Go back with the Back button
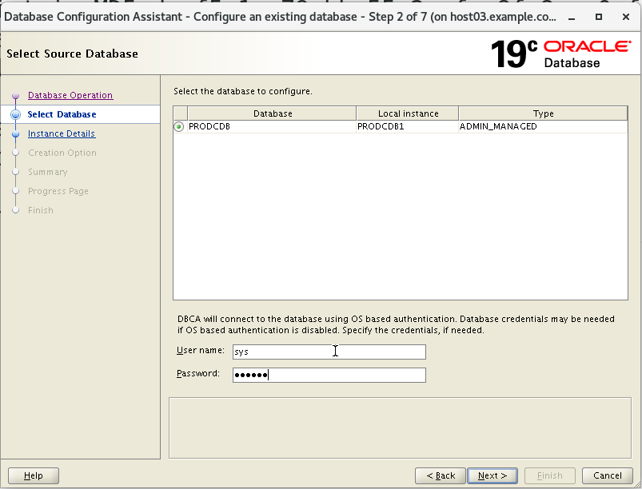The image size is (642, 489). [441, 475]
